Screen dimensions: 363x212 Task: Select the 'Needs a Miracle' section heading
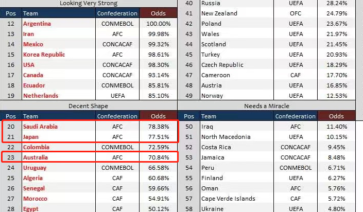[267, 106]
